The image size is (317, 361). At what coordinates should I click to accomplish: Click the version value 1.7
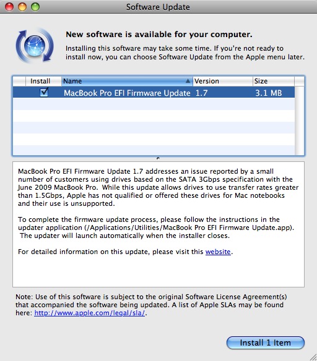click(x=201, y=93)
